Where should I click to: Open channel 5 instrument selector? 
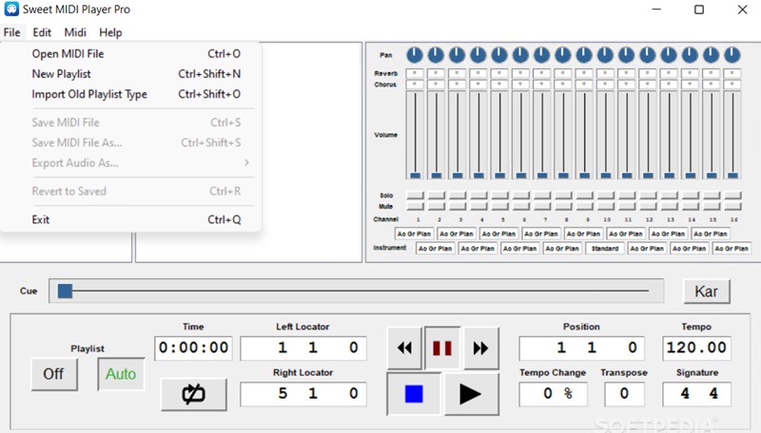498,234
